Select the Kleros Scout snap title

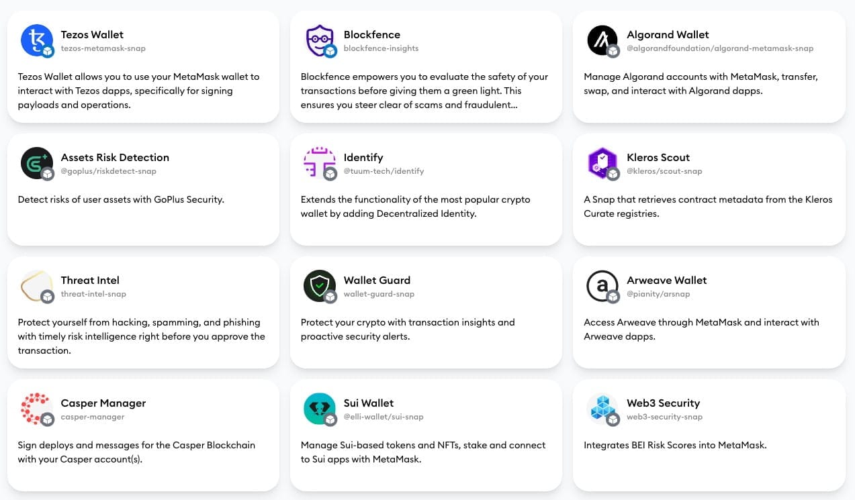coord(658,158)
